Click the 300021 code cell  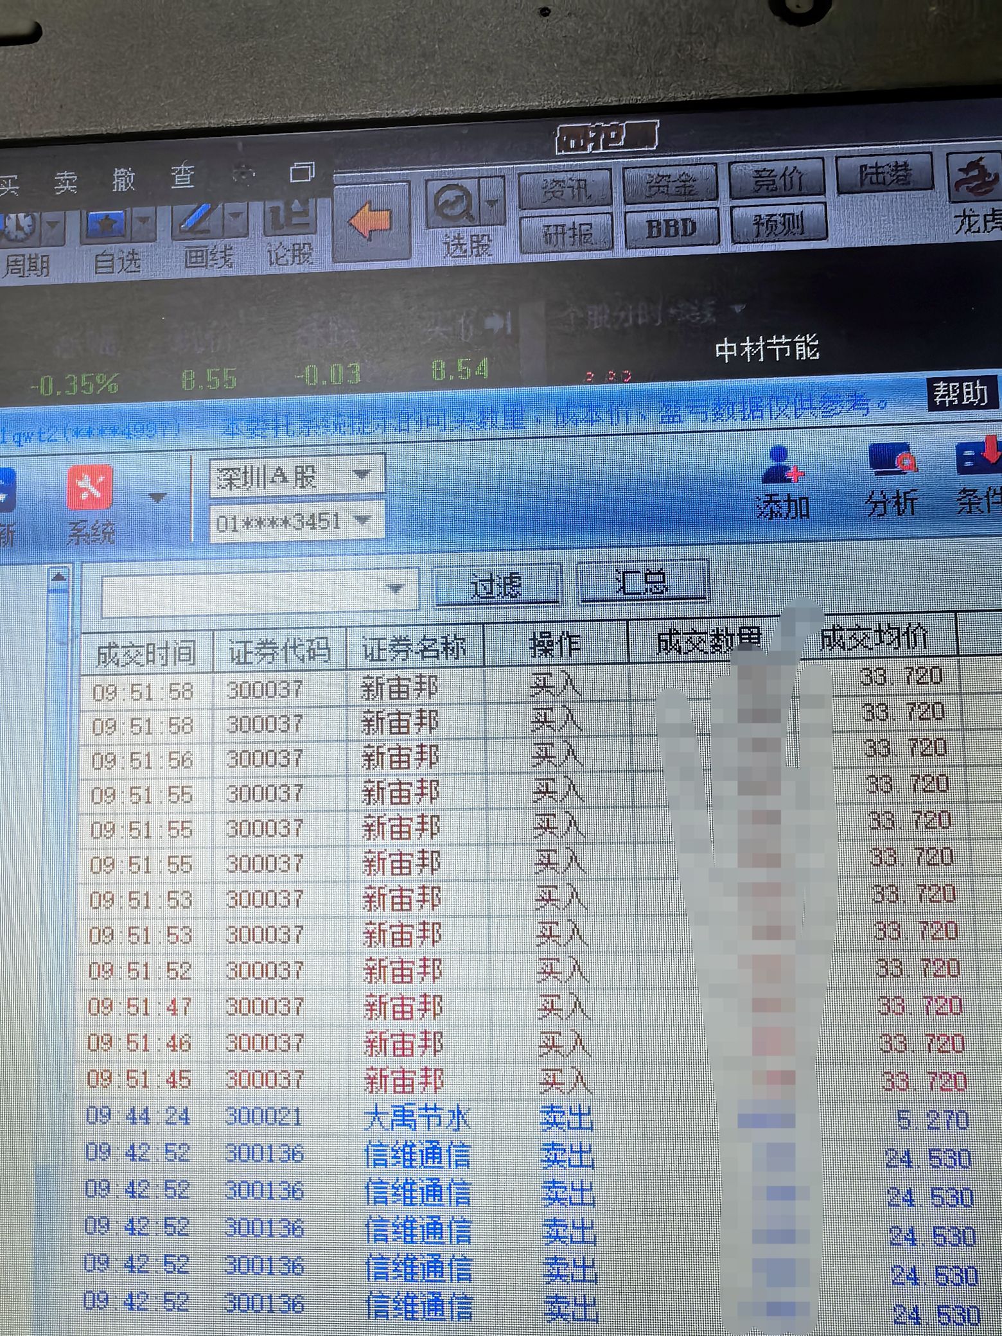click(263, 1117)
